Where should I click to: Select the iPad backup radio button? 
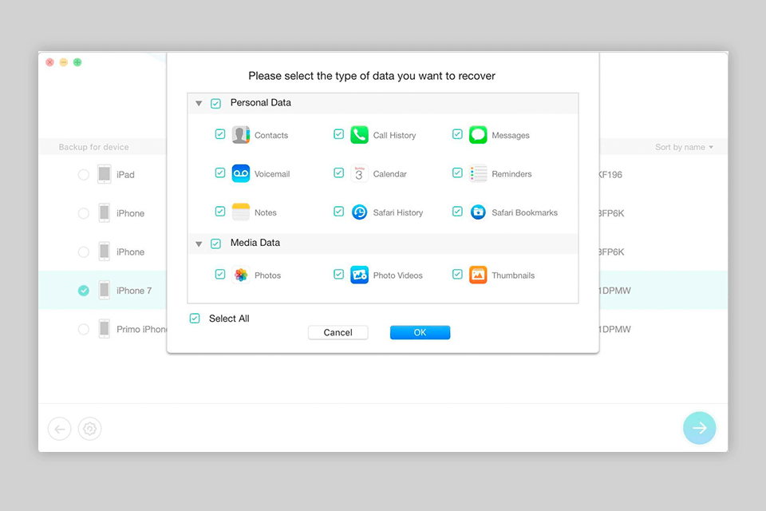pos(84,175)
